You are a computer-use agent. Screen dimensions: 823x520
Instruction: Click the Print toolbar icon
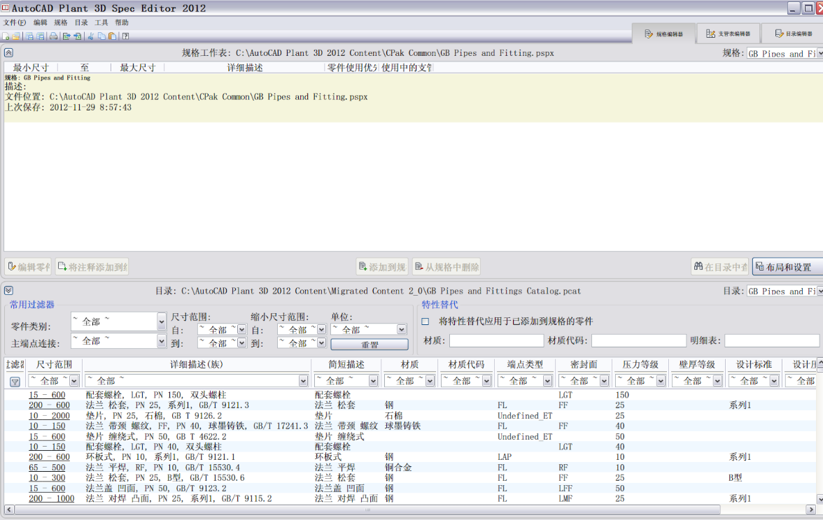[53, 36]
